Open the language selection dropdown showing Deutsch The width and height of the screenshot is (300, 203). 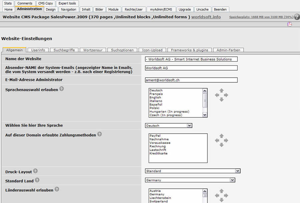pyautogui.click(x=169, y=126)
